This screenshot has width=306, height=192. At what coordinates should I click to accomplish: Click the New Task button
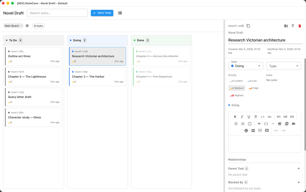[102, 13]
